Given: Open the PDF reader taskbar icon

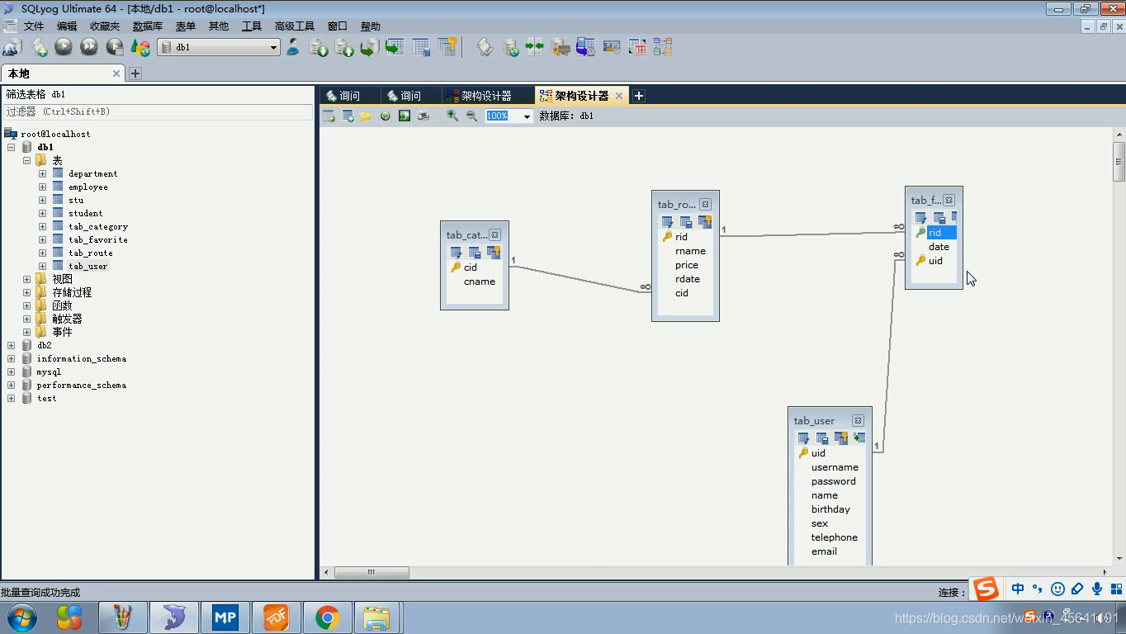Looking at the screenshot, I should (276, 617).
